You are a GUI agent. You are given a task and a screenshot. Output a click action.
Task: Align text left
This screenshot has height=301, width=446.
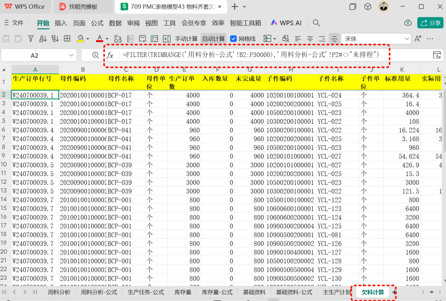pos(298,39)
